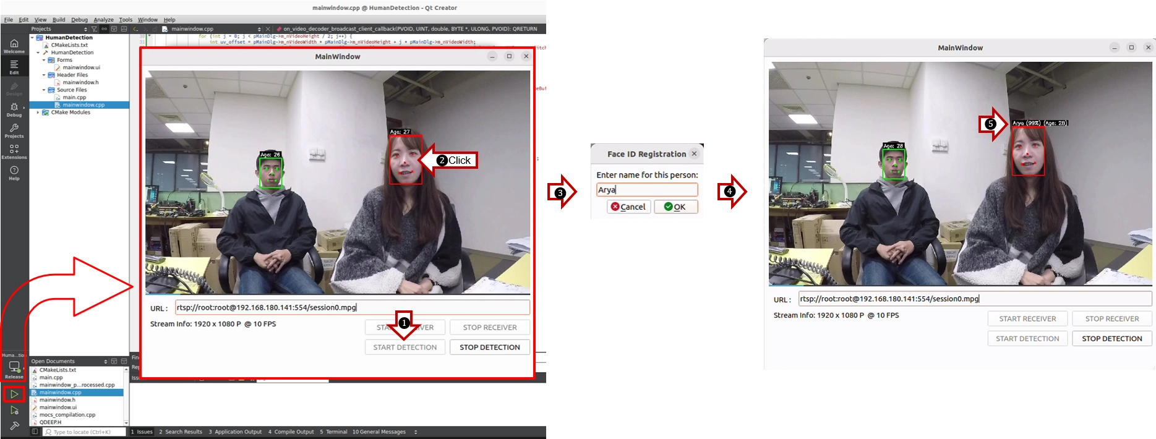Go forward in editor navigation history
Screen dimensions: 1156x439
[145, 29]
